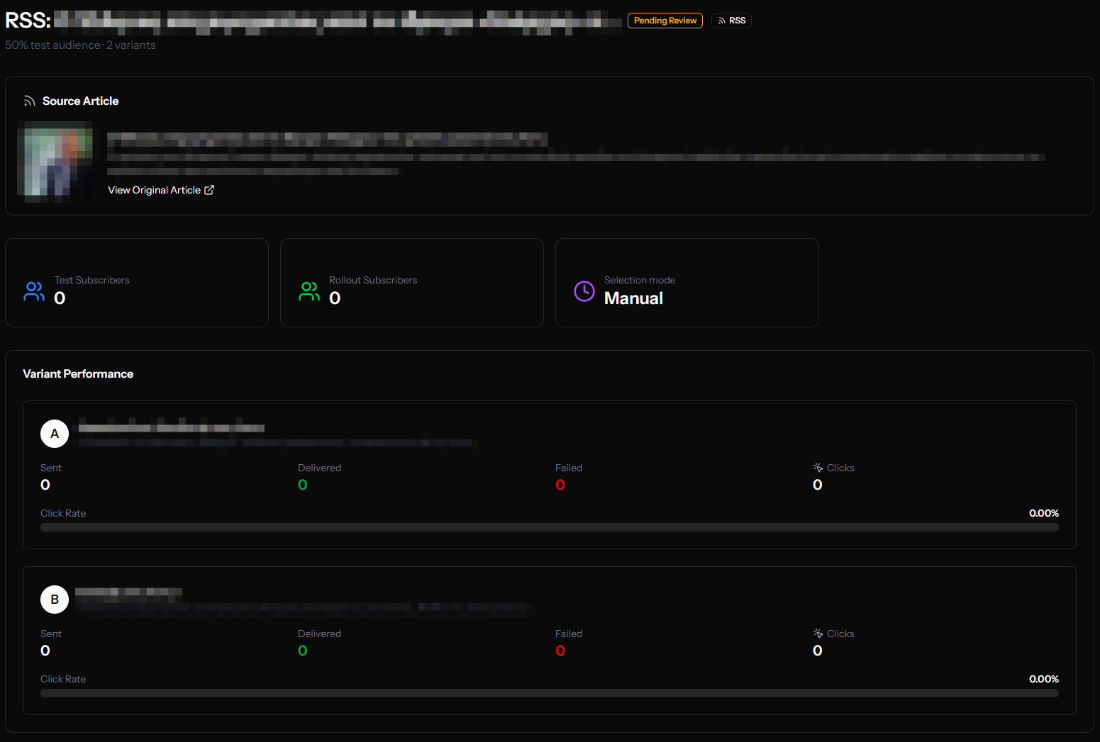This screenshot has width=1100, height=742.
Task: Click the Test Subscribers people icon
Action: click(x=34, y=291)
